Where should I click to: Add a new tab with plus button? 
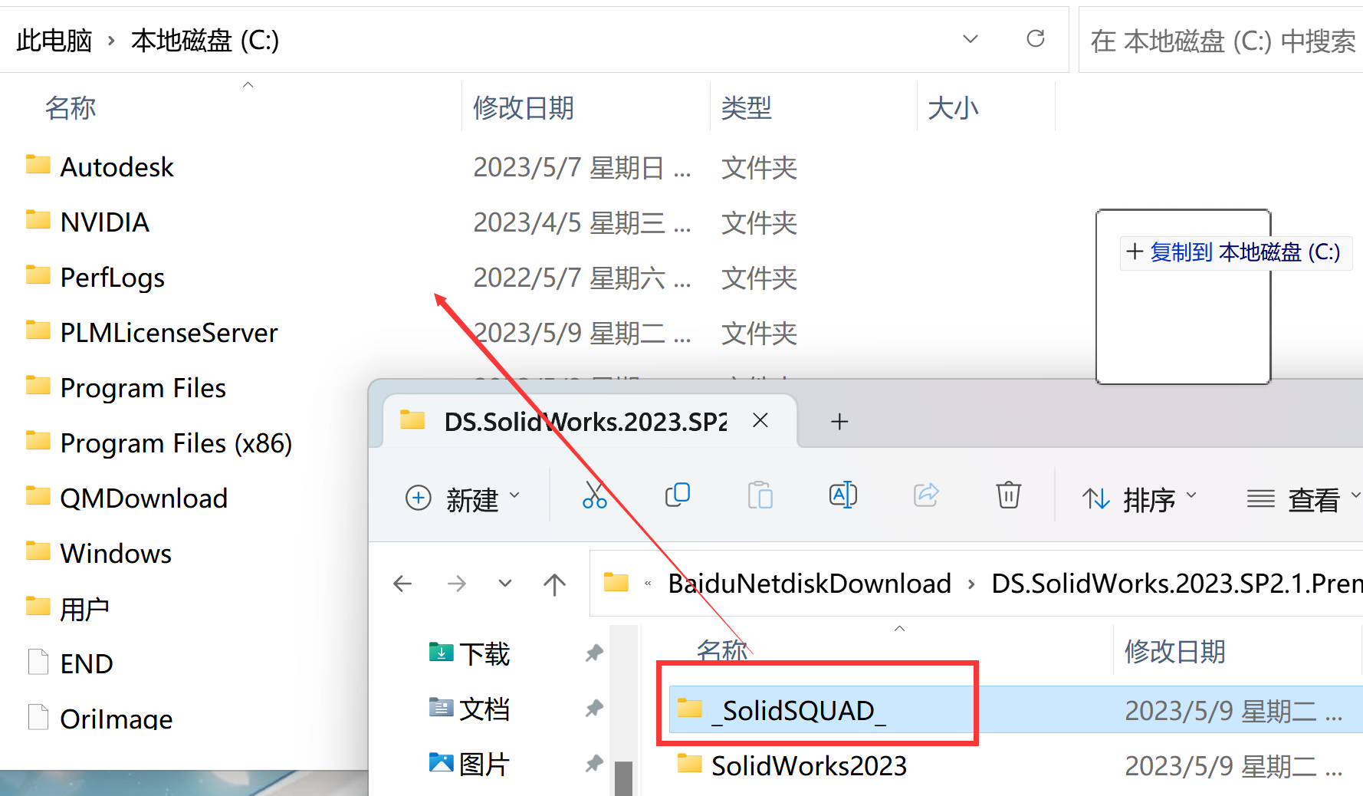839,422
